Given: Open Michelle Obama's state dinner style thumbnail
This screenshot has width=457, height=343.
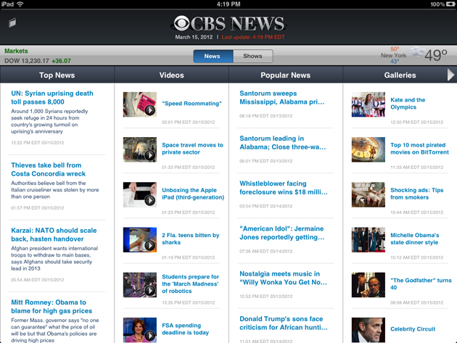Looking at the screenshot, I should point(368,239).
